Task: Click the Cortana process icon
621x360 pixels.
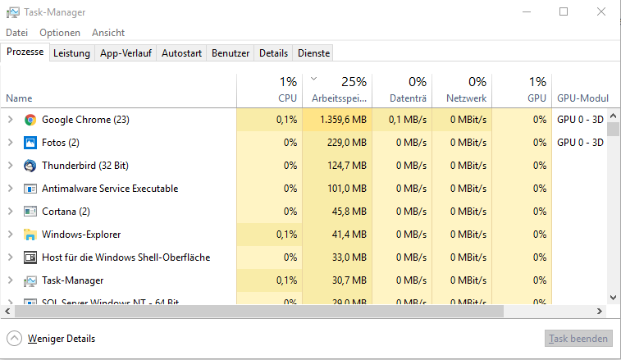Action: [x=30, y=212]
